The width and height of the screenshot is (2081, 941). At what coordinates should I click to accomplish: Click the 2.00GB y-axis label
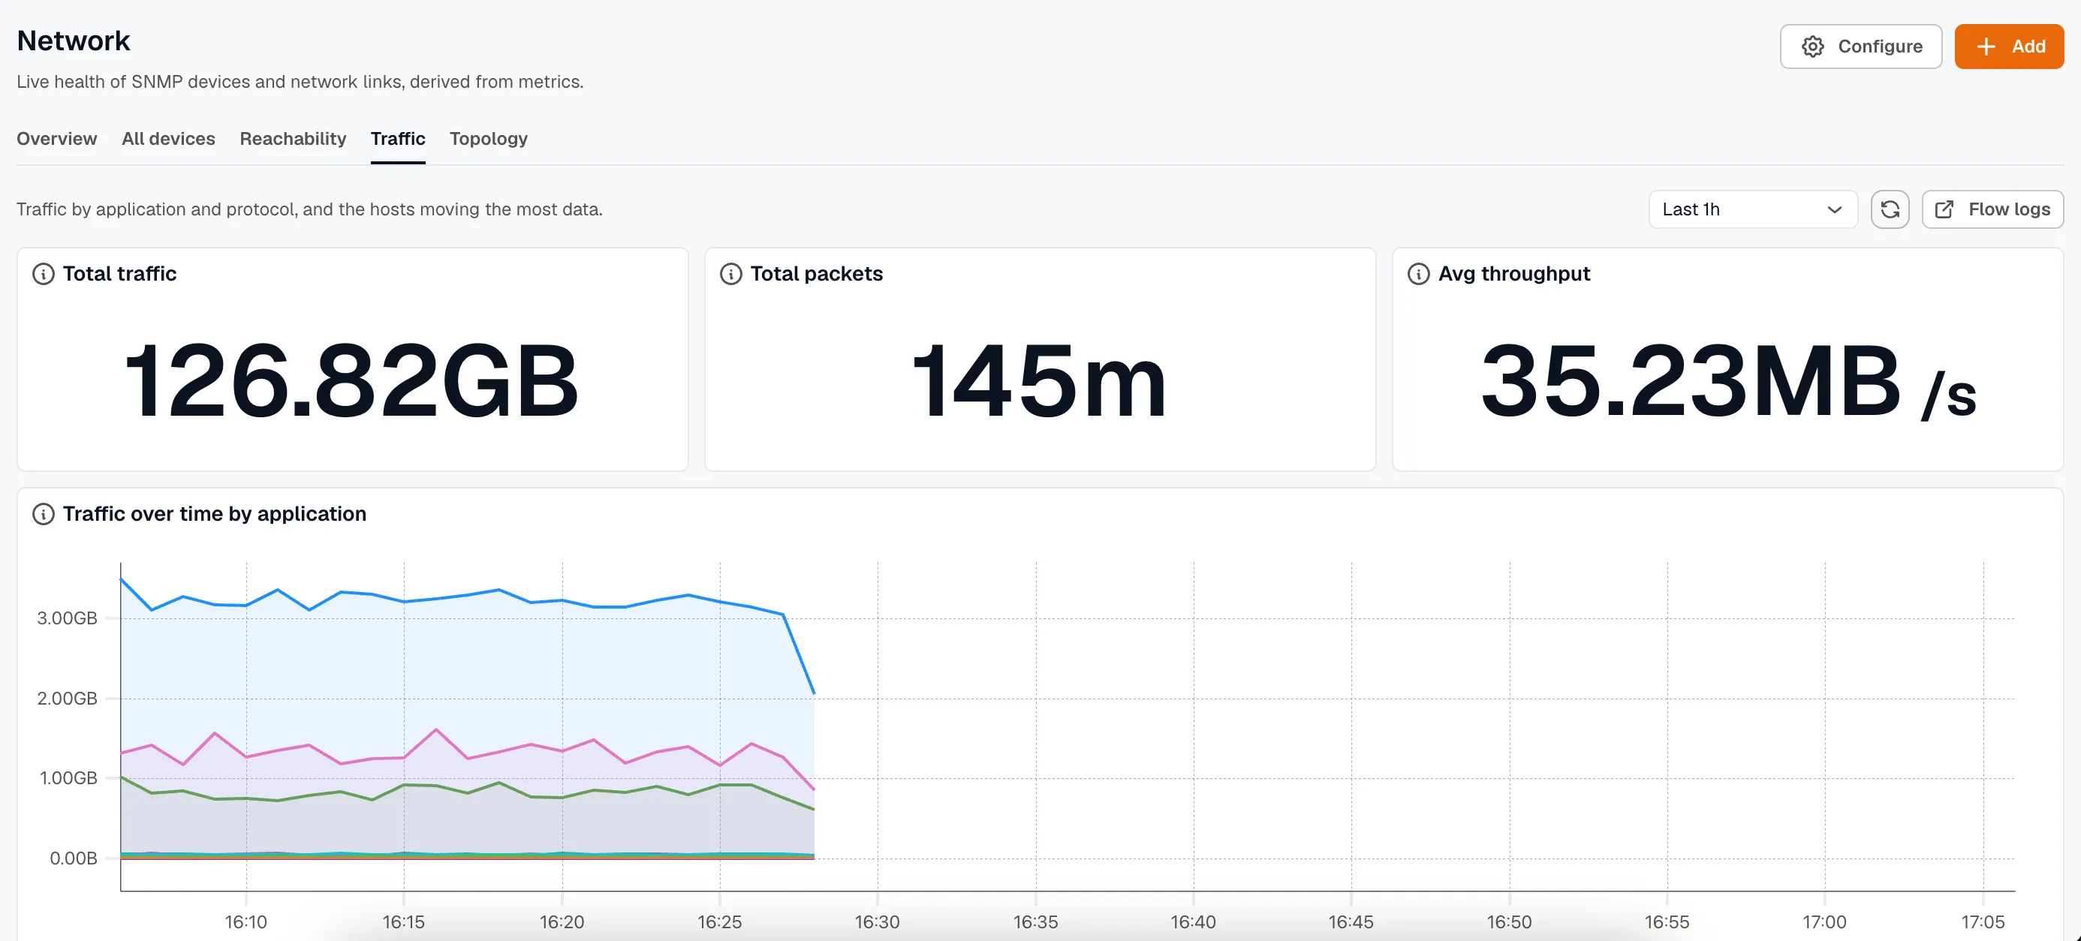point(67,699)
